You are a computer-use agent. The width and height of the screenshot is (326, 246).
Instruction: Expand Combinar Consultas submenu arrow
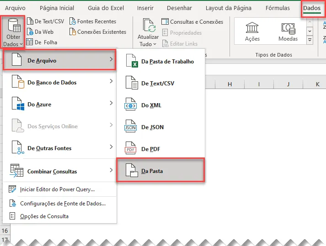111,170
